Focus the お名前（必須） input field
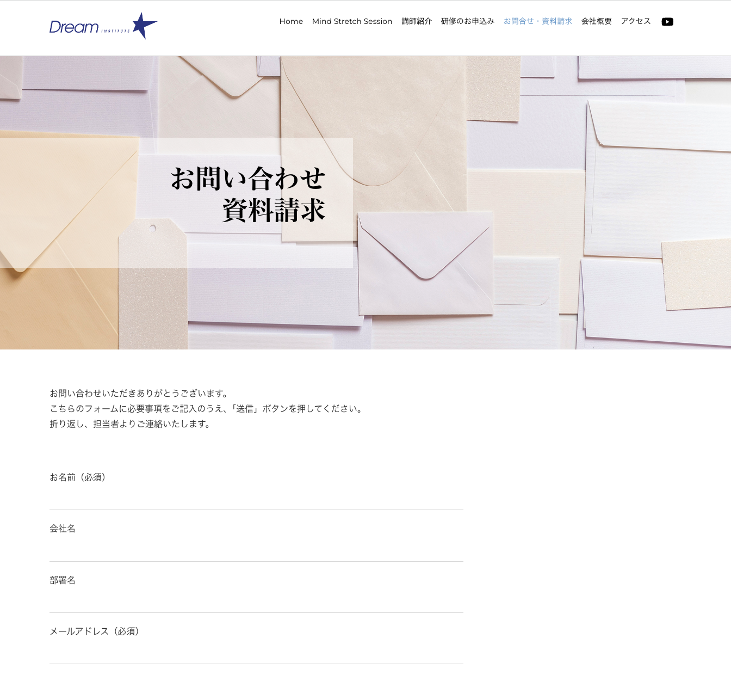The height and width of the screenshot is (675, 731). click(x=256, y=498)
